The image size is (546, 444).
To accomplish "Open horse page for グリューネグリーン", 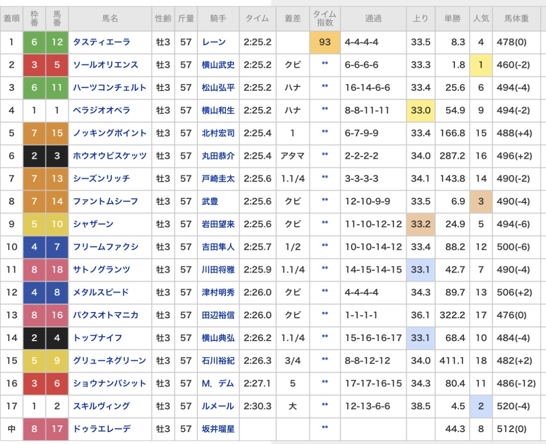I will pyautogui.click(x=109, y=361).
